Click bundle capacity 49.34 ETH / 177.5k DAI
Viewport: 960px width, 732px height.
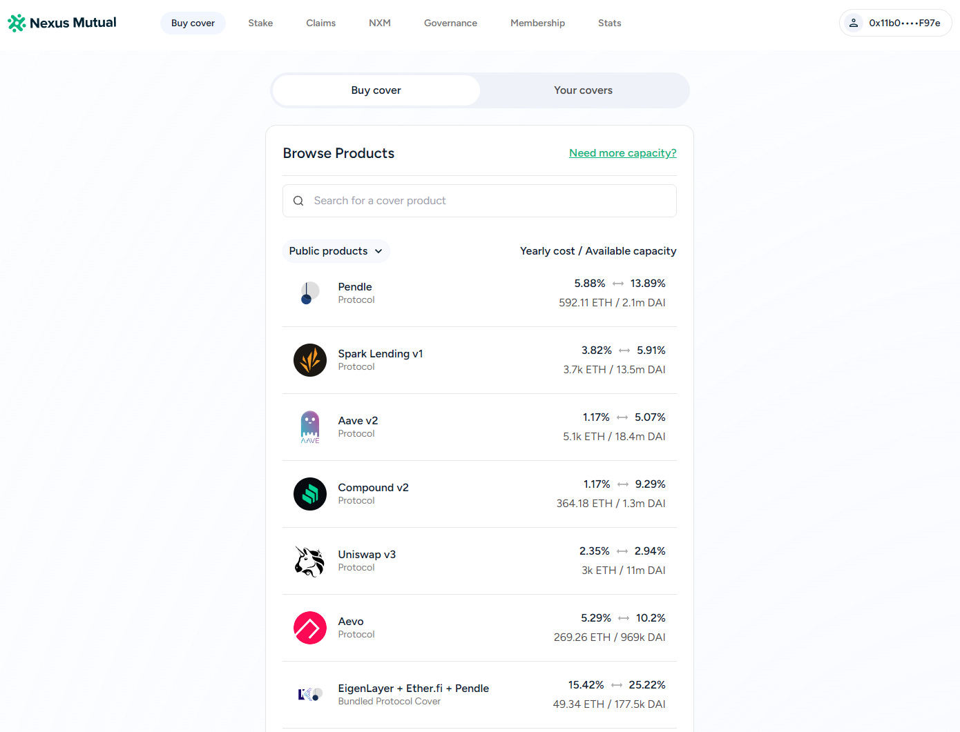tap(609, 704)
